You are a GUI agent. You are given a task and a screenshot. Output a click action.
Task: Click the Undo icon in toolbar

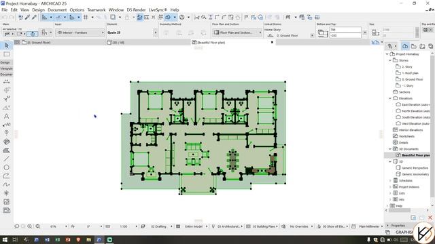tap(4, 17)
